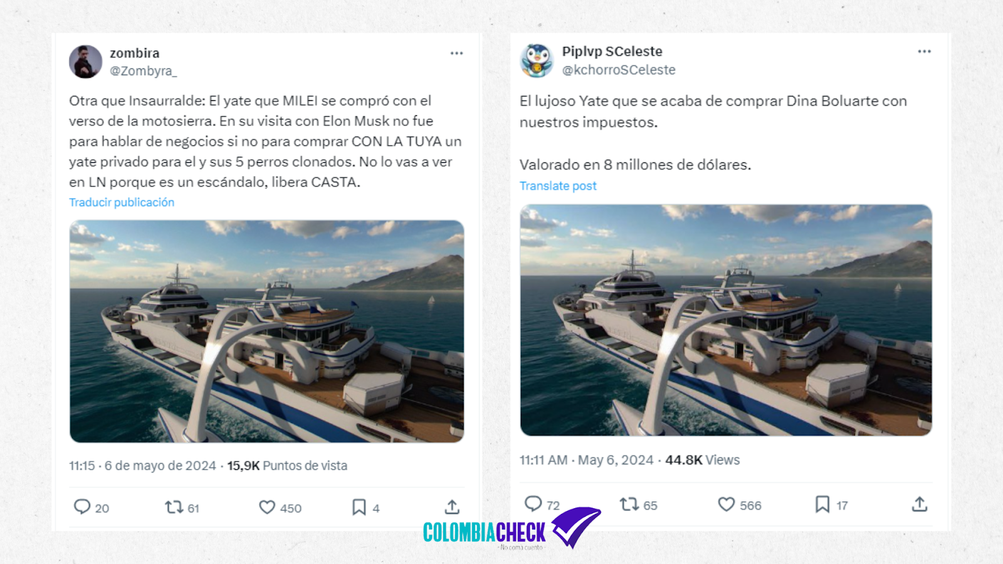Retweet zombira's post with 61 retweets

pyautogui.click(x=174, y=506)
